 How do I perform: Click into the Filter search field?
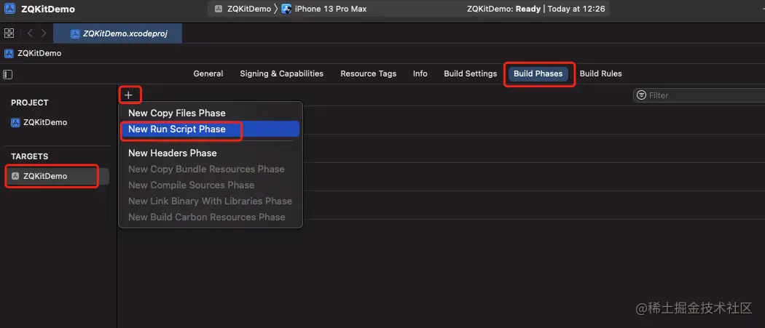point(699,95)
